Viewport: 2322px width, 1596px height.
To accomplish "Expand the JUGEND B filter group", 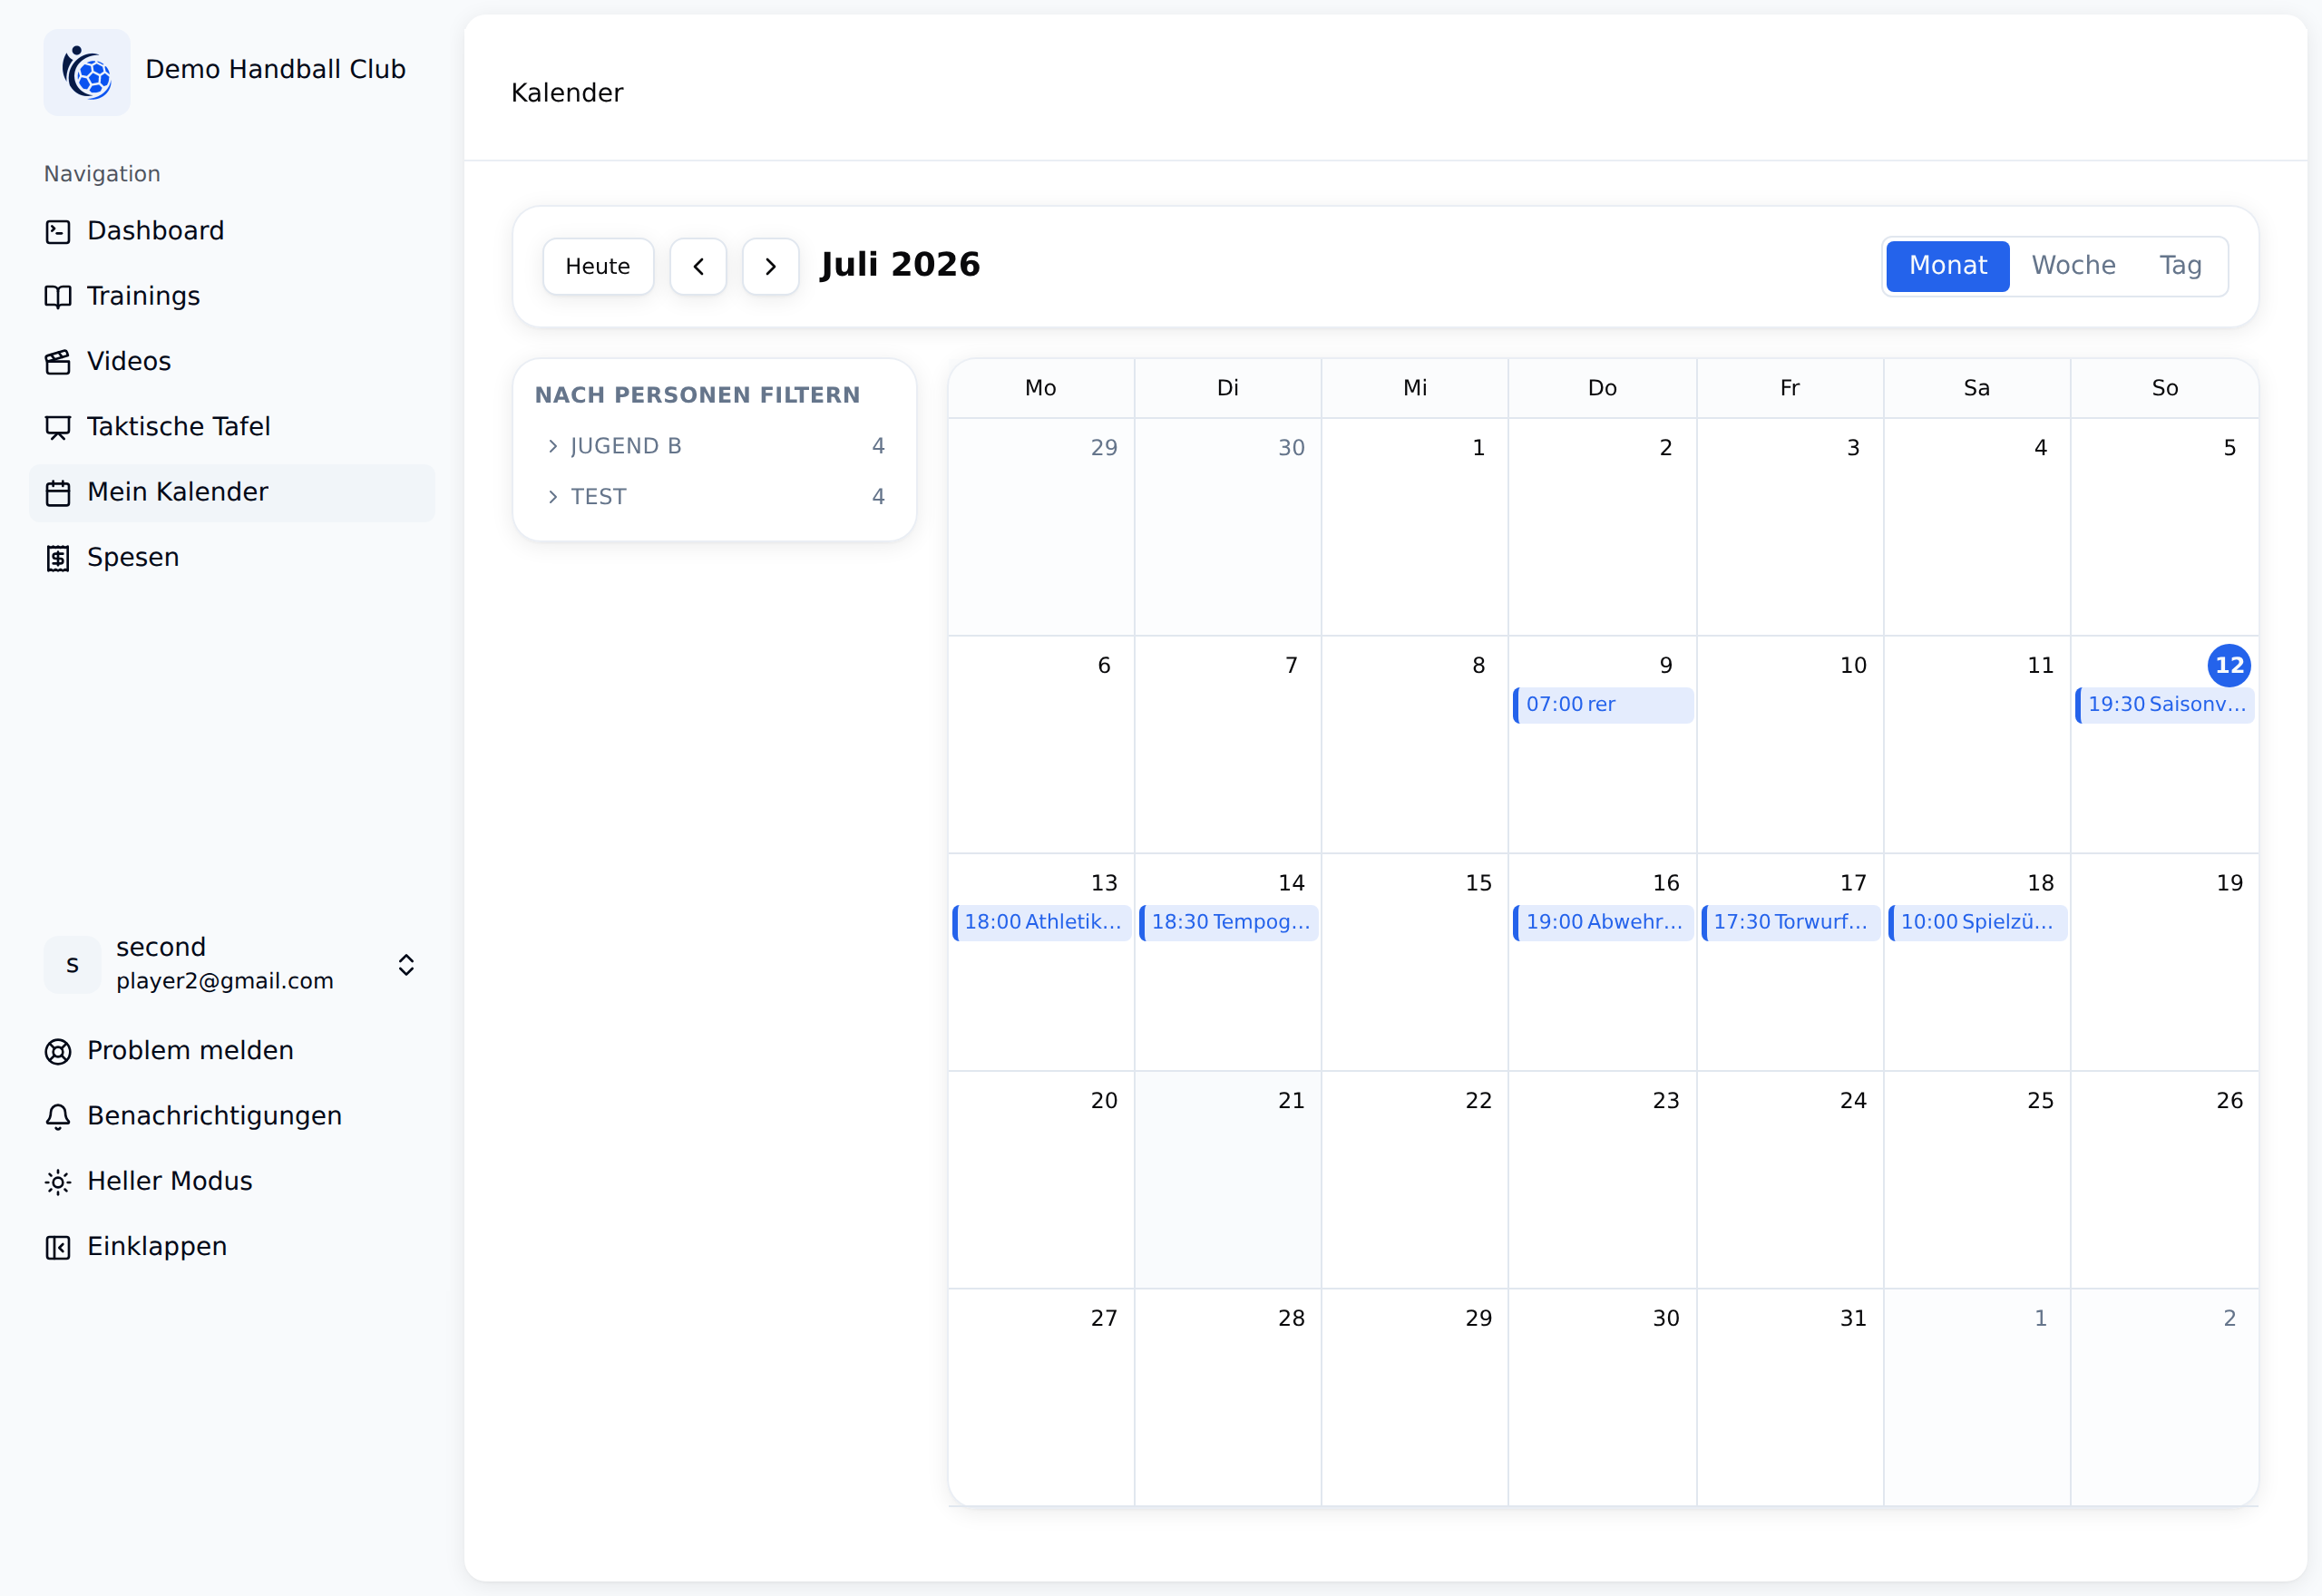I will pyautogui.click(x=715, y=446).
